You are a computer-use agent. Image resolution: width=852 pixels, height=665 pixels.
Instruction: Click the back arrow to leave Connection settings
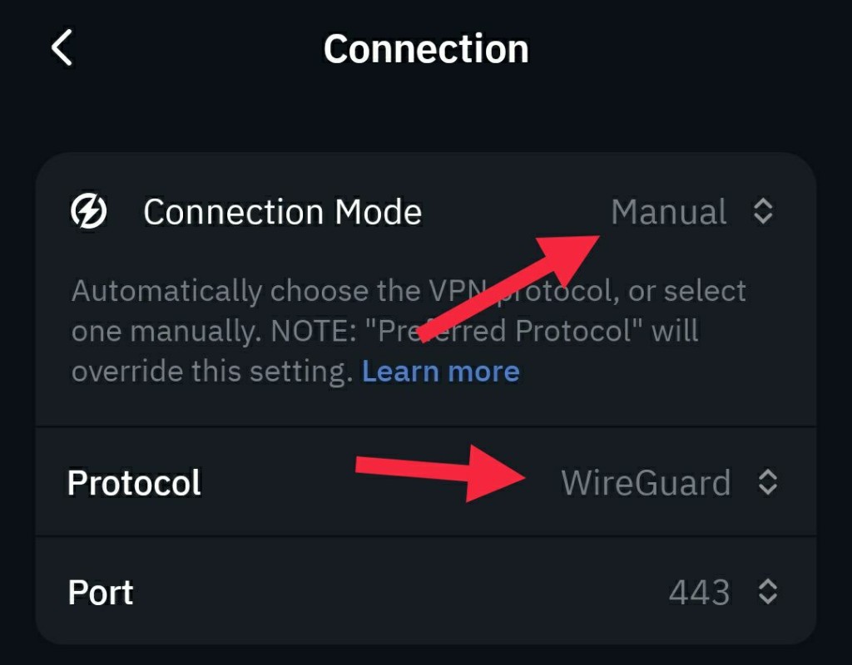click(x=62, y=48)
